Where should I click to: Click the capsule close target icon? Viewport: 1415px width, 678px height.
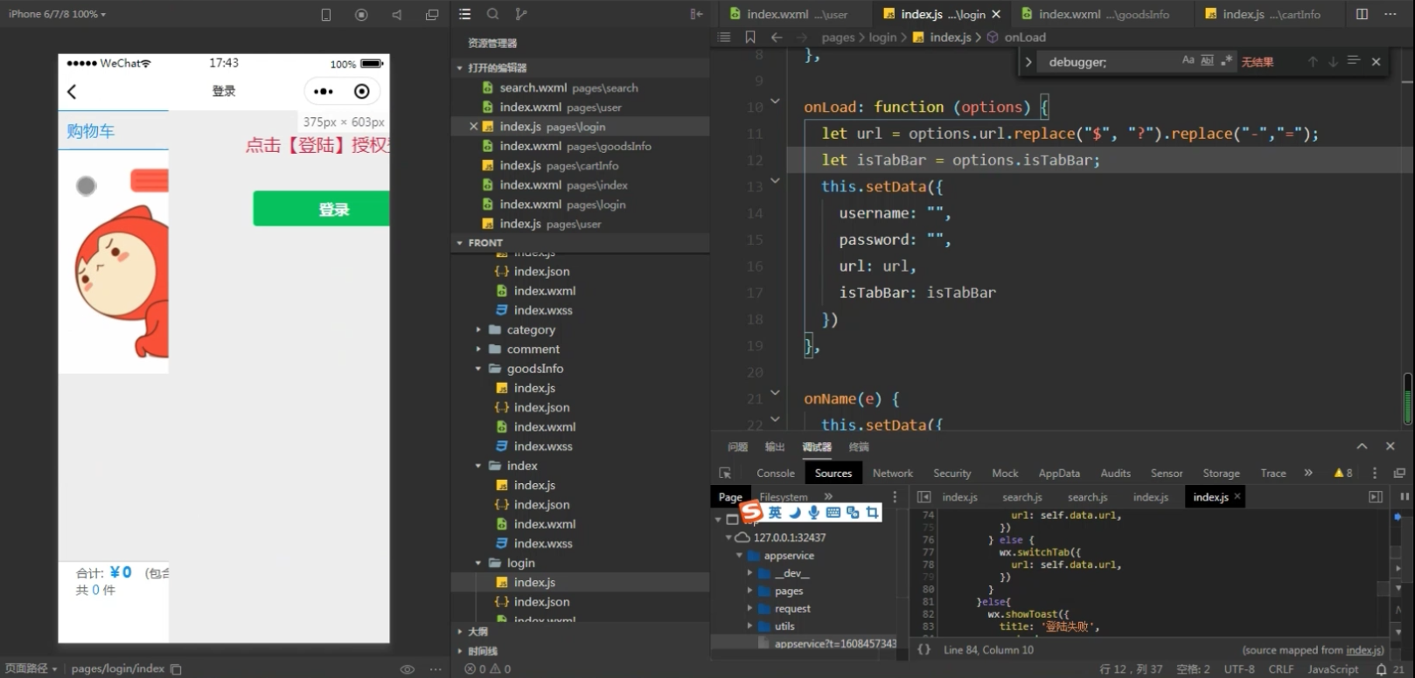[x=362, y=91]
